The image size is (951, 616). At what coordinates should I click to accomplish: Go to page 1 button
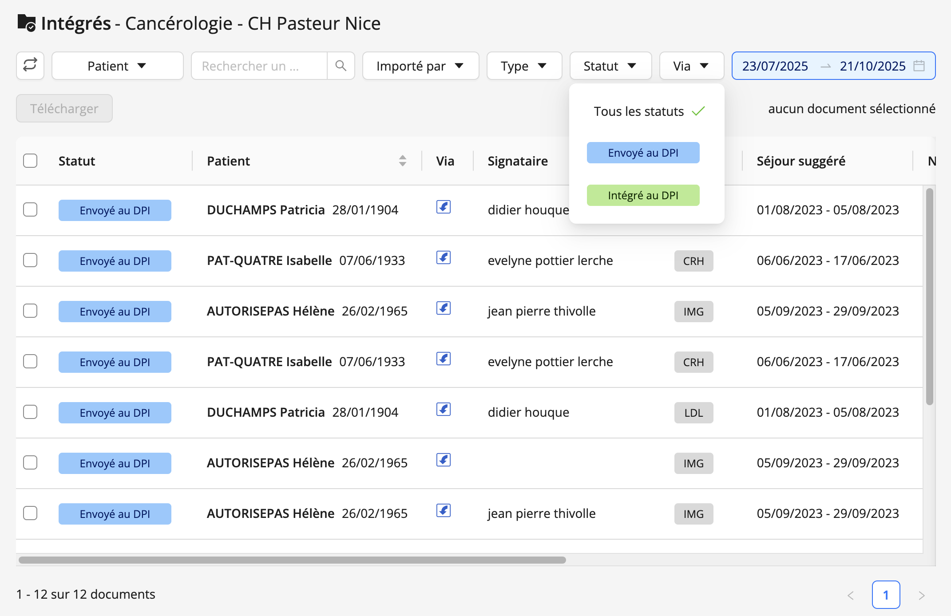[886, 595]
